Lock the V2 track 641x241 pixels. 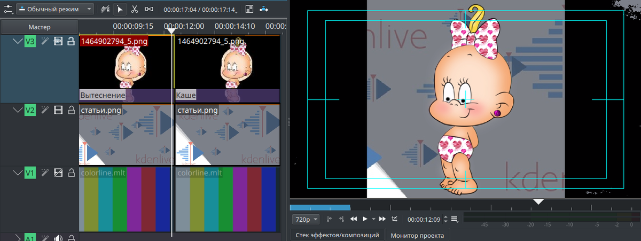(71, 110)
